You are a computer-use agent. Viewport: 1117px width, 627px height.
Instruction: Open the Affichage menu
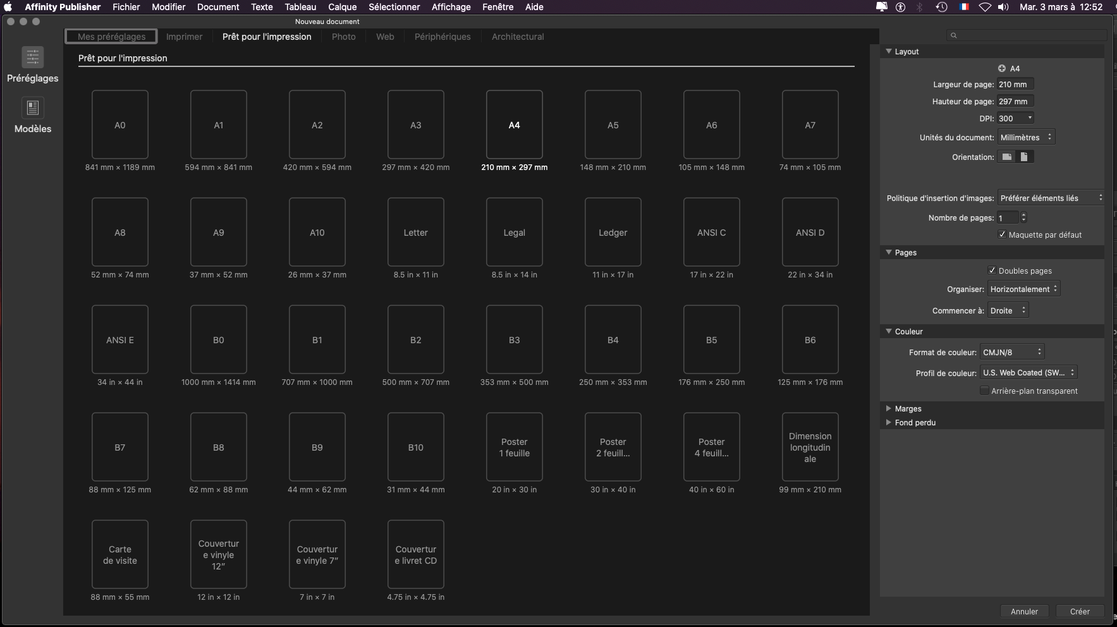pos(451,7)
